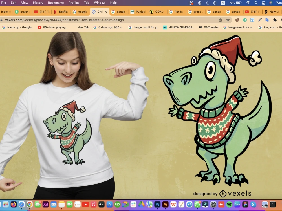Open Safari from the dock
The width and height of the screenshot is (282, 211).
pyautogui.click(x=22, y=204)
